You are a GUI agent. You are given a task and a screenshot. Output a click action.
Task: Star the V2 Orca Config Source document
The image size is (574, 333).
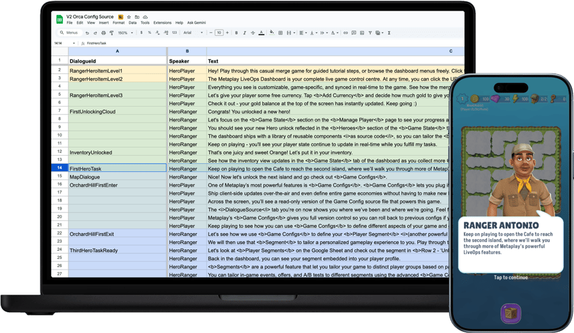(x=128, y=17)
